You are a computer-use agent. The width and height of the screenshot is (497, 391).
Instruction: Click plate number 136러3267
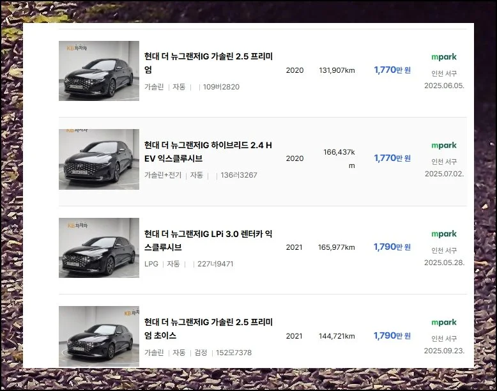[x=238, y=175]
